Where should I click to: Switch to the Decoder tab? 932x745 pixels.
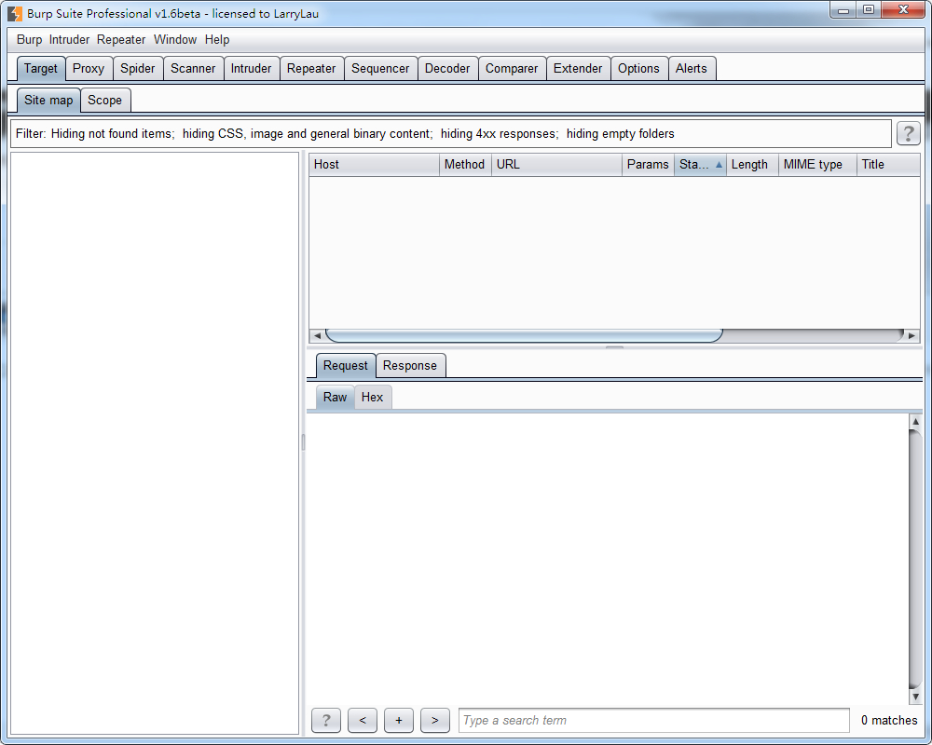(447, 68)
